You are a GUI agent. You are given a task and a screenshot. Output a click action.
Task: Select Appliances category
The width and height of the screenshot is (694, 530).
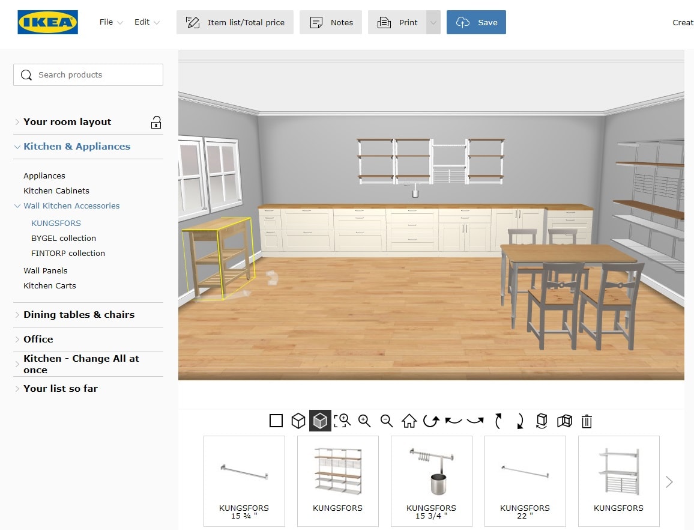44,176
